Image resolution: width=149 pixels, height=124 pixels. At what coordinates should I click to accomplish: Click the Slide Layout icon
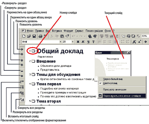(128, 36)
